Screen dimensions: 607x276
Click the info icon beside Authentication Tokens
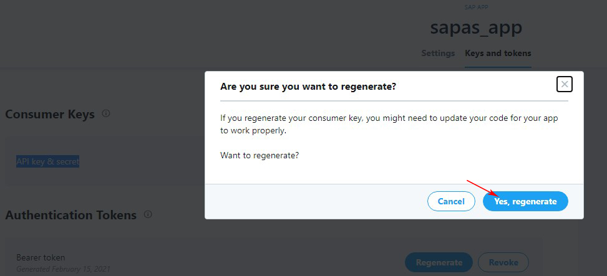click(x=148, y=214)
